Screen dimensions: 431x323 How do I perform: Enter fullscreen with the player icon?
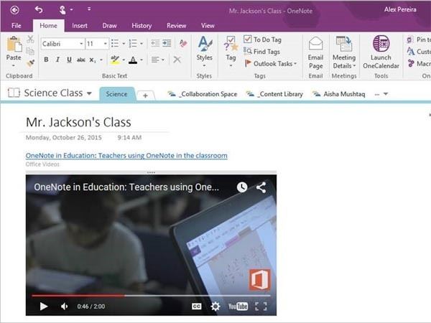(261, 306)
